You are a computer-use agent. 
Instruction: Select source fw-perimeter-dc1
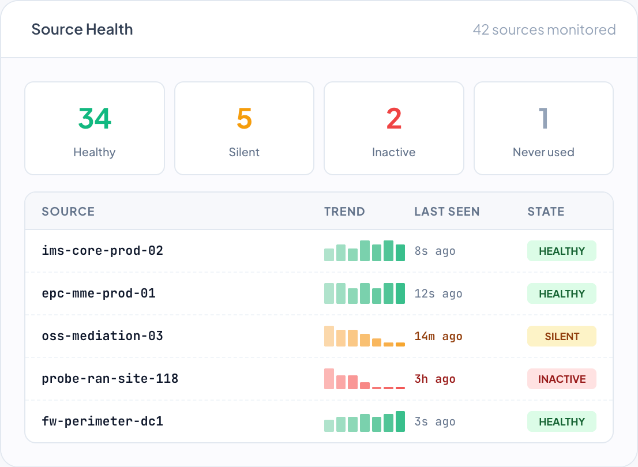102,421
